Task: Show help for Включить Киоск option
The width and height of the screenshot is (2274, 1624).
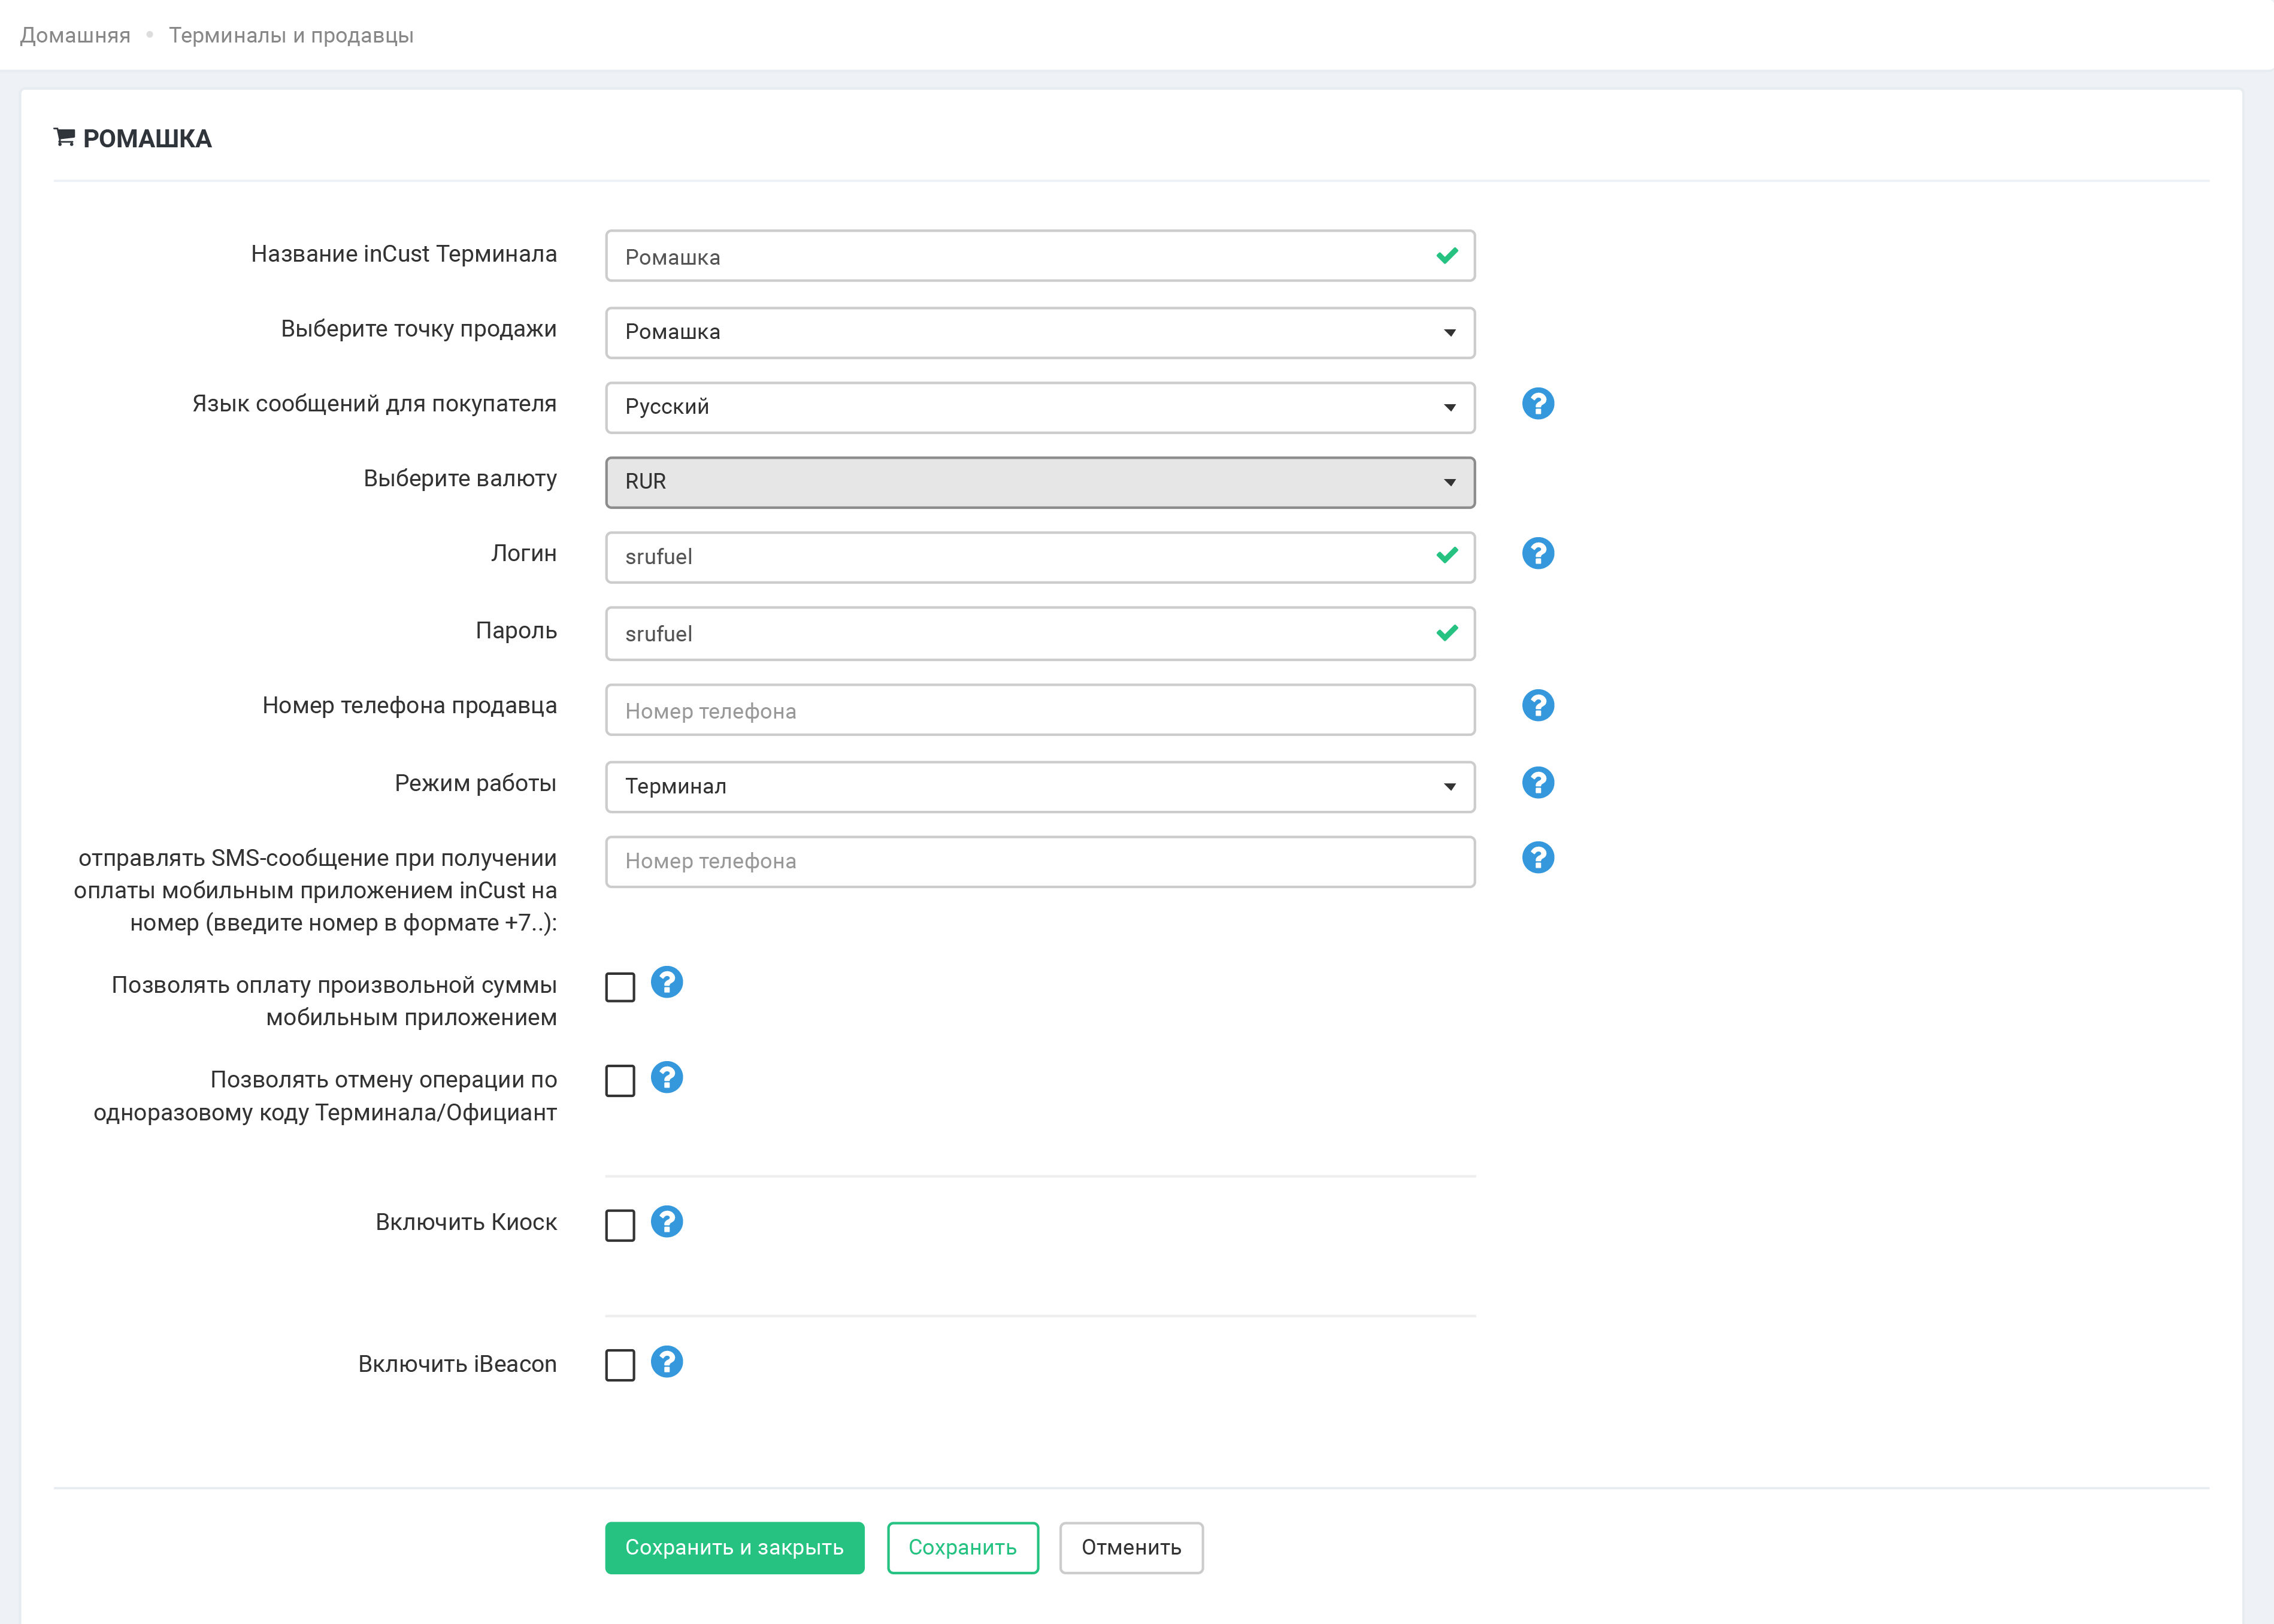Action: click(x=667, y=1222)
